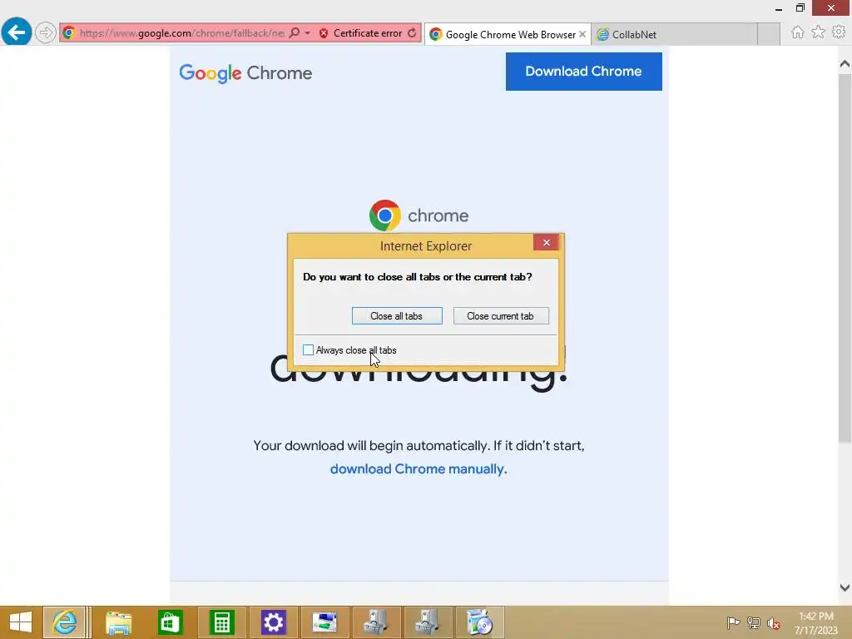Image resolution: width=852 pixels, height=639 pixels.
Task: Click the search magnifier in address bar
Action: point(294,32)
